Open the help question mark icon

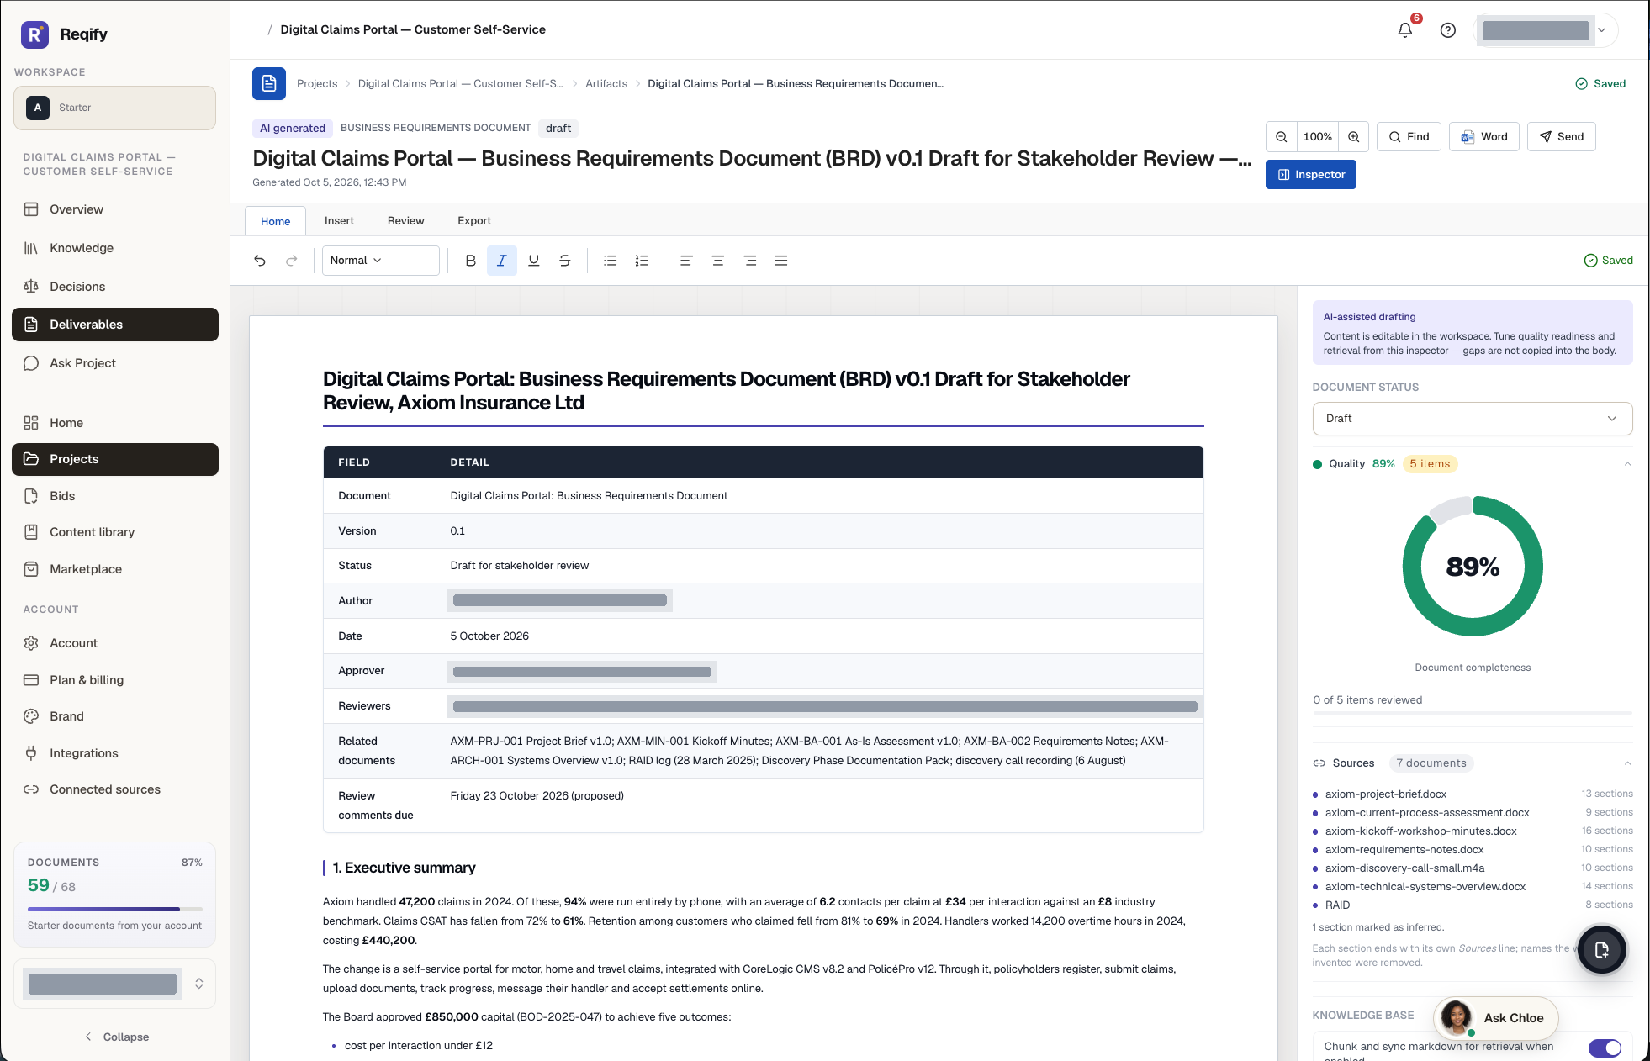point(1447,30)
